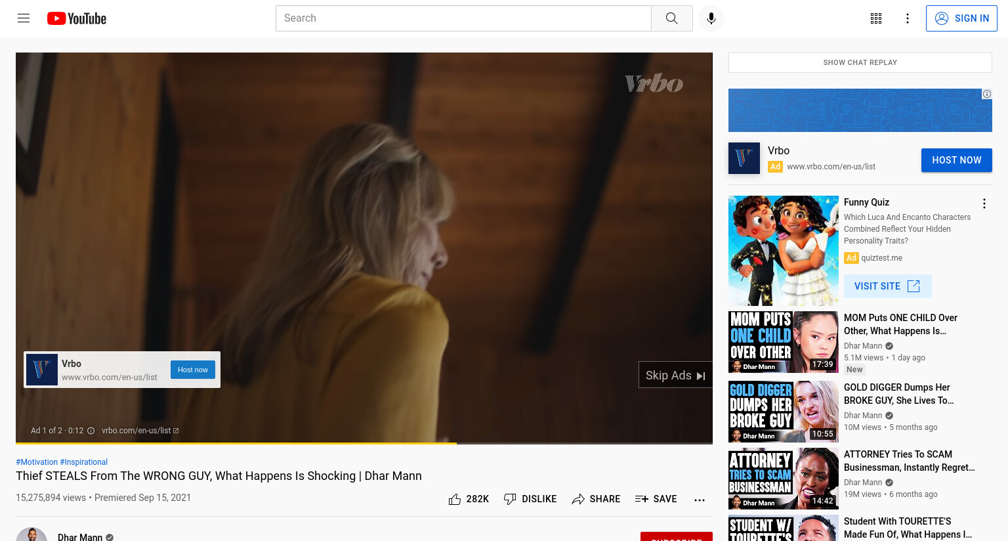Viewport: 1008px width, 541px height.
Task: Click the main video title text
Action: coord(219,476)
